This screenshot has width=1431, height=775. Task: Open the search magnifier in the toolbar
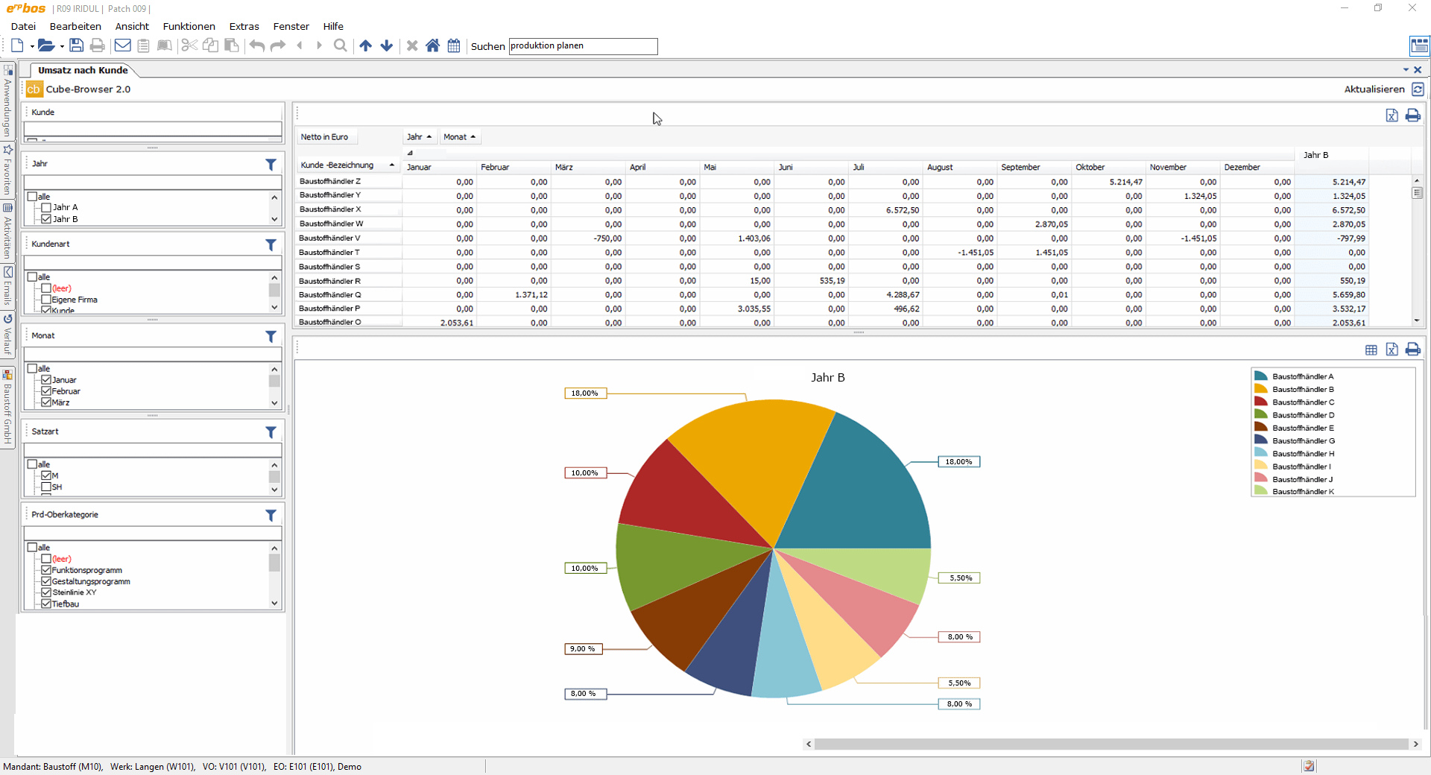pyautogui.click(x=341, y=45)
